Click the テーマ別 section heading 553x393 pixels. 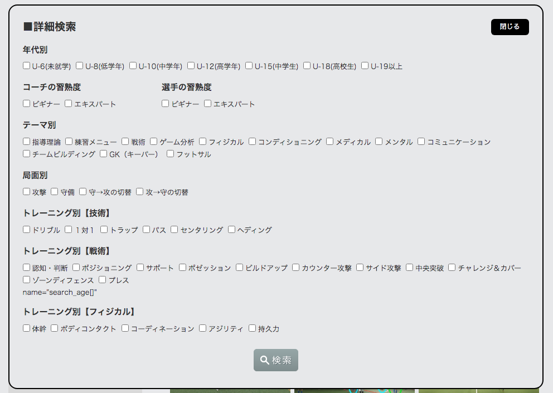click(x=39, y=125)
